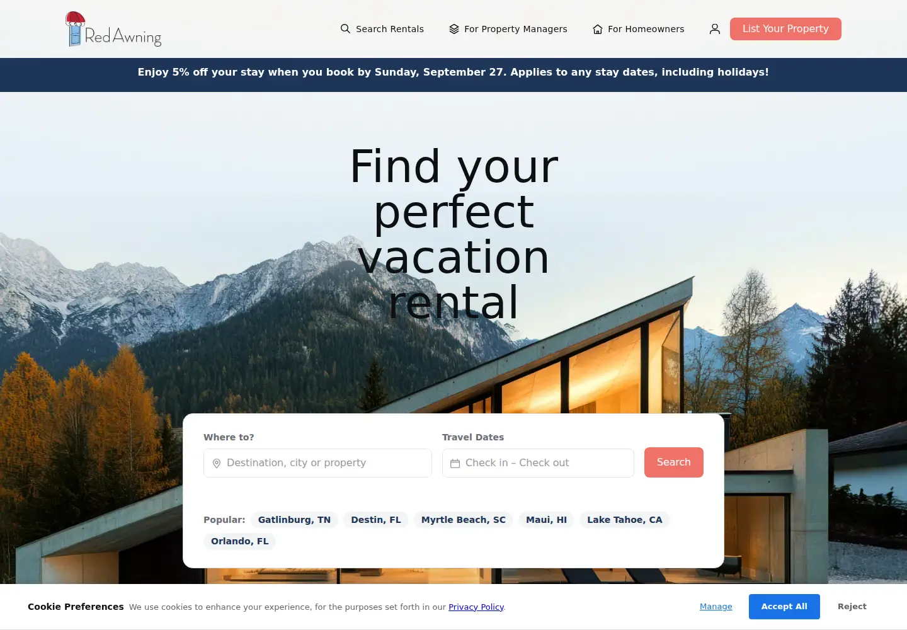Go to For Homeowners
This screenshot has height=630, width=907.
[x=639, y=29]
